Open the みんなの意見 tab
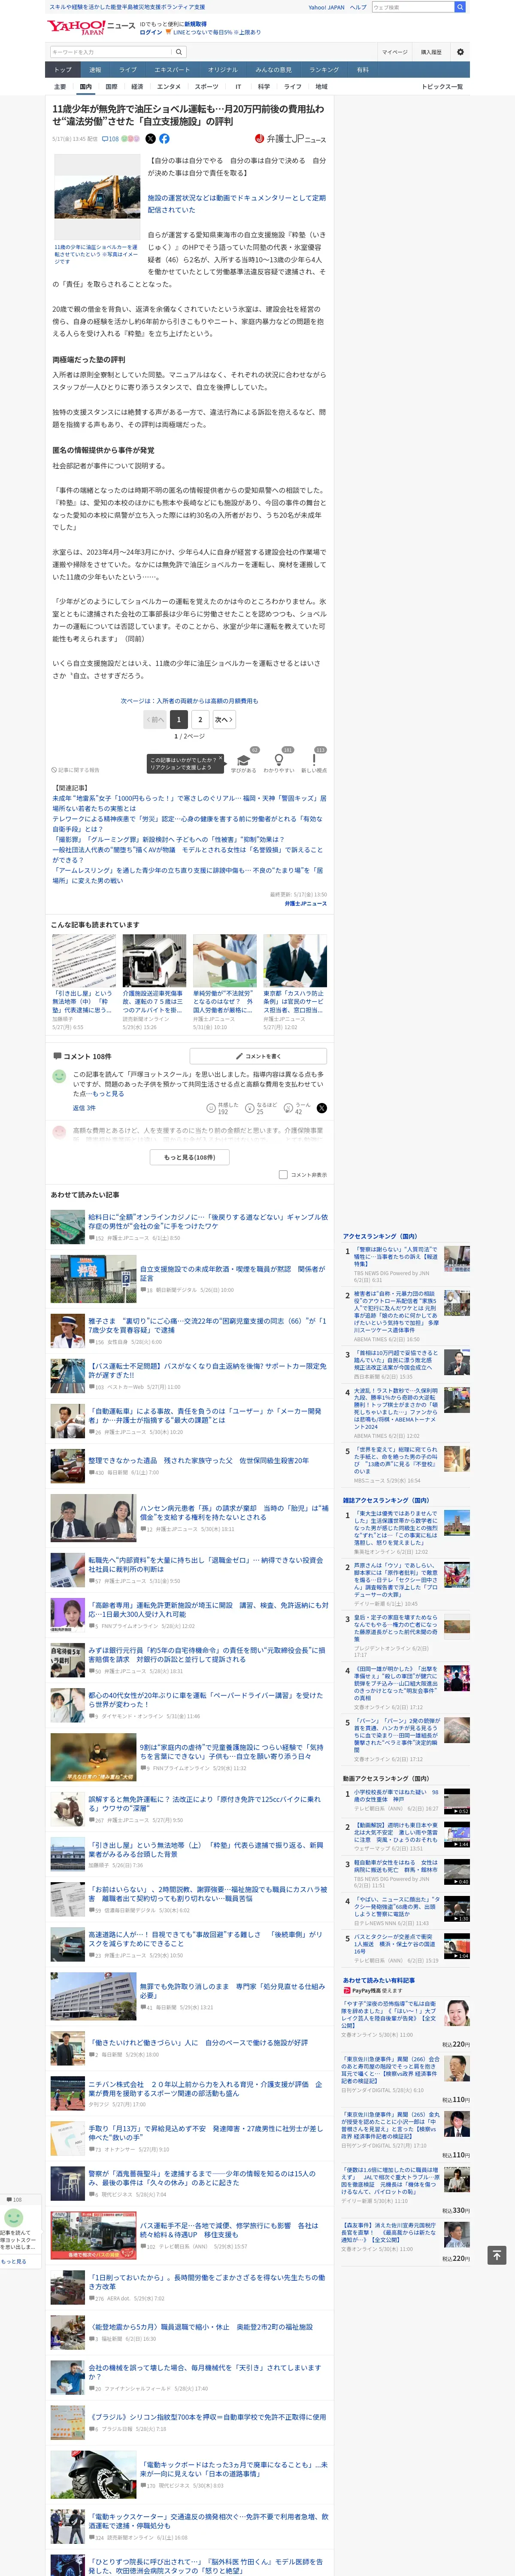Image resolution: width=515 pixels, height=2576 pixels. [x=273, y=70]
